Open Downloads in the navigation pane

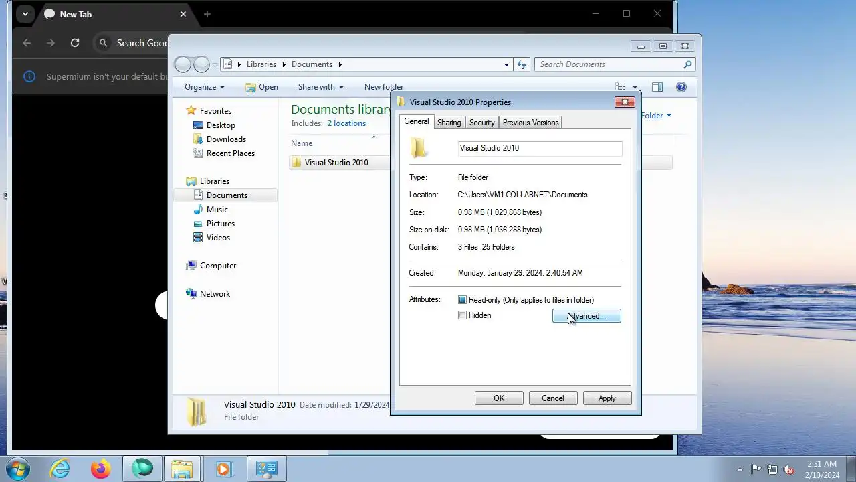[x=226, y=139]
